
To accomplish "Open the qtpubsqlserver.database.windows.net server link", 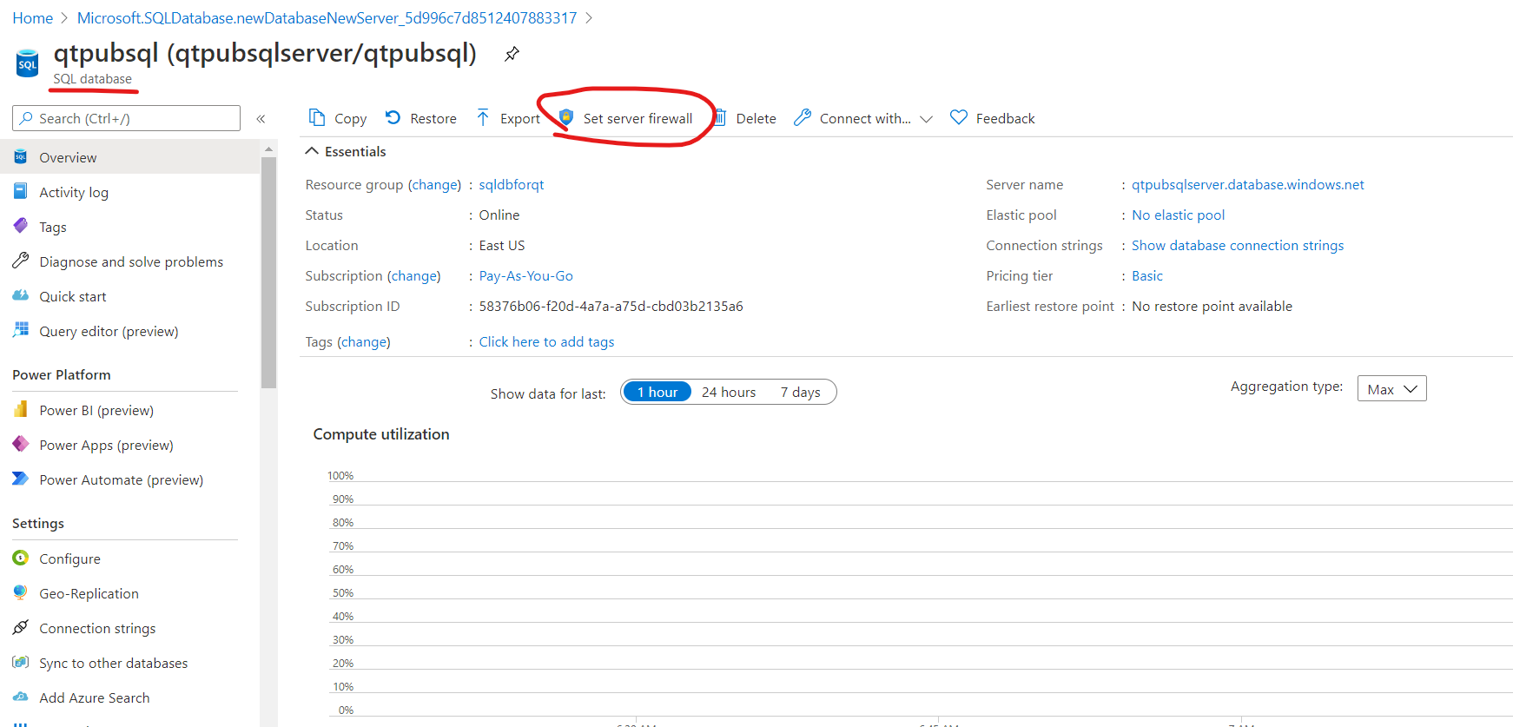I will tap(1247, 184).
